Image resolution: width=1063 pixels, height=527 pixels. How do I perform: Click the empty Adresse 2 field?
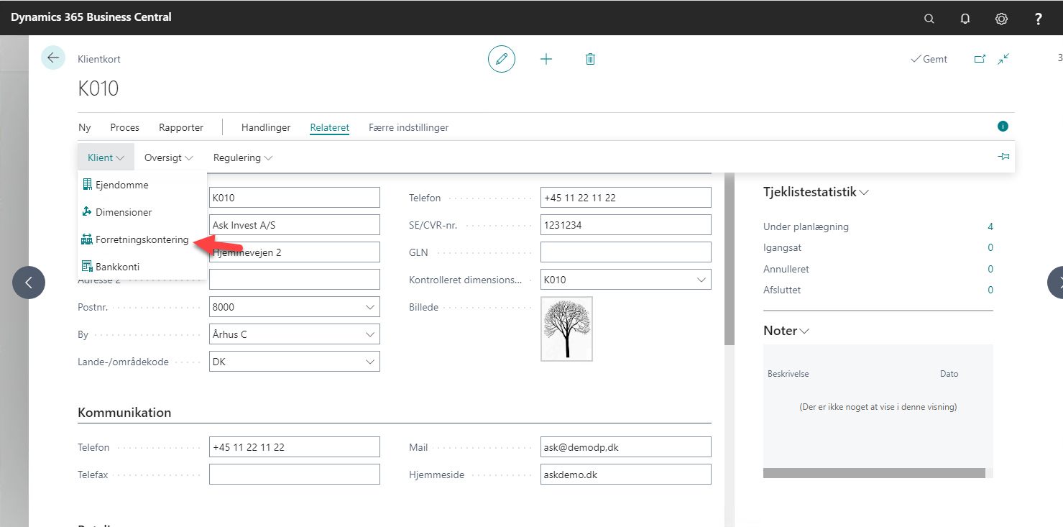(x=295, y=280)
